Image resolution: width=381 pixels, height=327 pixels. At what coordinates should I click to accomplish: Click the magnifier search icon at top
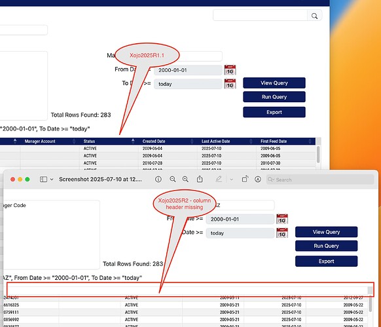(x=314, y=16)
